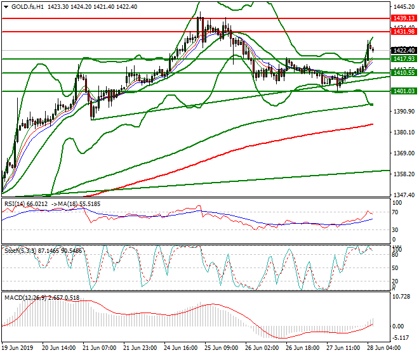Select the green 1401.03 level label
This screenshot has width=419, height=355.
coord(404,91)
